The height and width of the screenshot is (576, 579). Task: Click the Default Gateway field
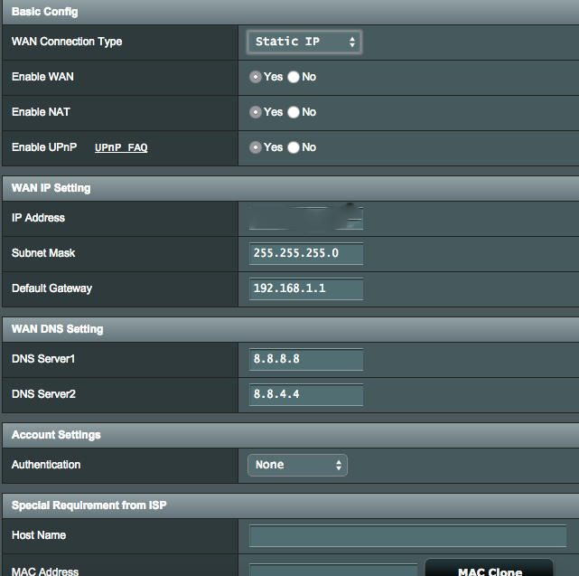tap(305, 288)
